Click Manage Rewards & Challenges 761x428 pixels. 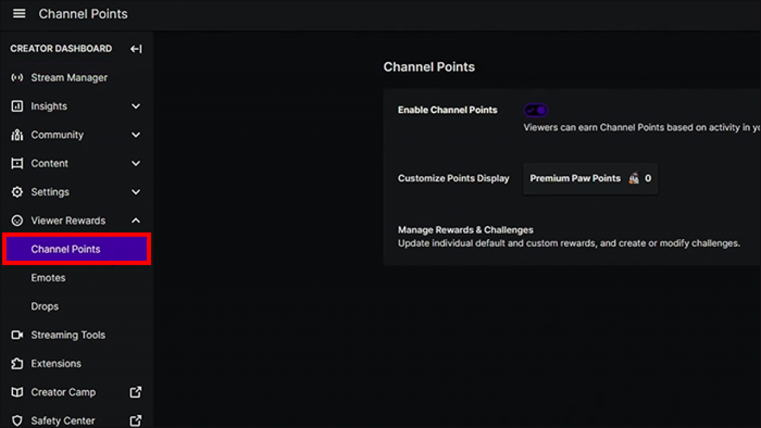[x=466, y=229]
